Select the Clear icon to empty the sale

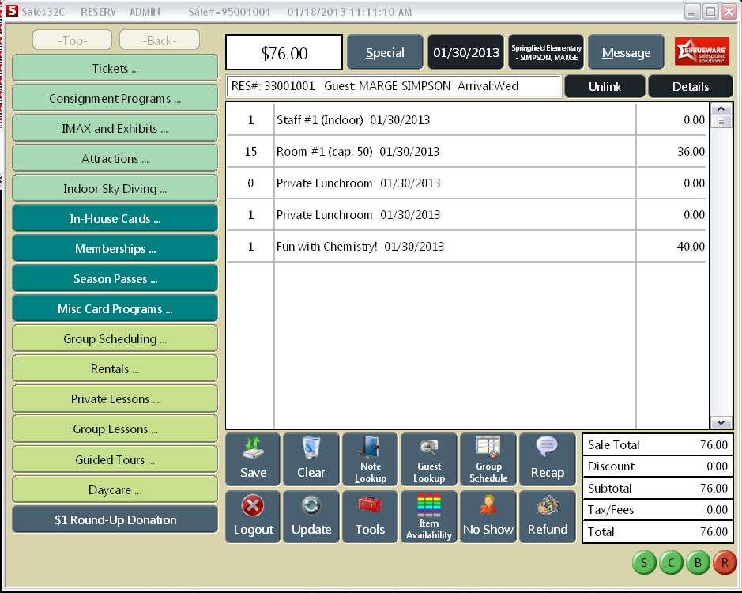click(311, 459)
